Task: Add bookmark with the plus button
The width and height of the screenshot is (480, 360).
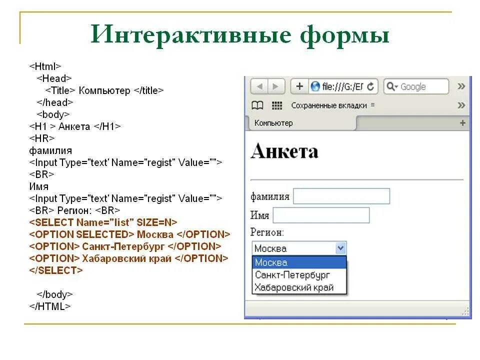Action: coord(299,86)
